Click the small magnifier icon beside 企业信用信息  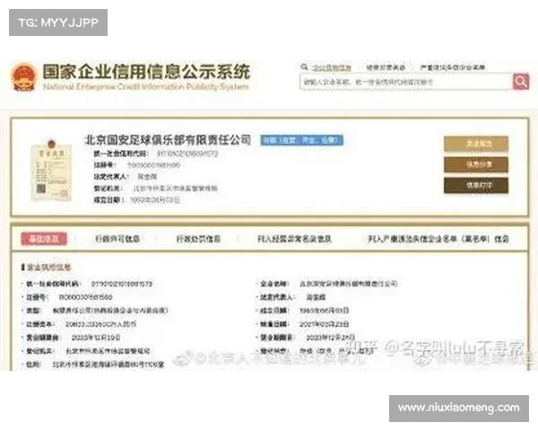click(x=304, y=67)
